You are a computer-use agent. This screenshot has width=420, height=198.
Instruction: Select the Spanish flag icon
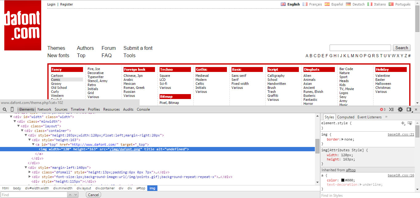[327, 4]
